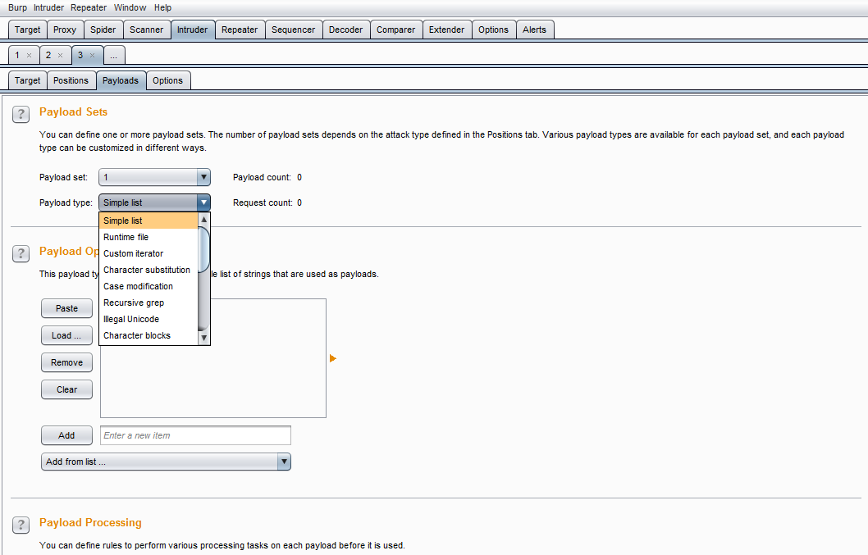The height and width of the screenshot is (555, 868).
Task: Switch to the main Repeater tab
Action: coord(240,30)
